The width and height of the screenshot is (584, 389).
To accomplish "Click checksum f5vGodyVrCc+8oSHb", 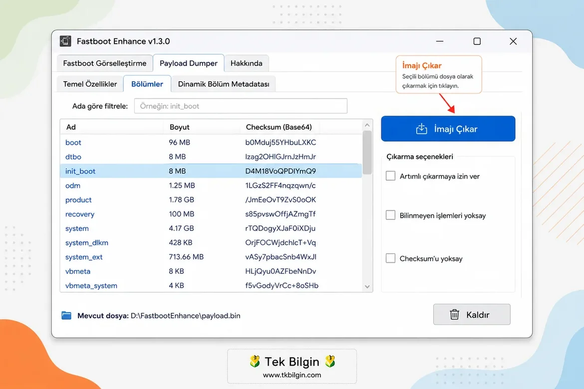I will coord(282,285).
